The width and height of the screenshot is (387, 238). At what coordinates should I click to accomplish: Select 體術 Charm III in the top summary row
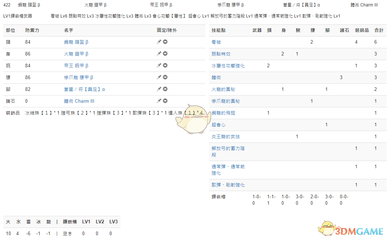click(x=364, y=5)
